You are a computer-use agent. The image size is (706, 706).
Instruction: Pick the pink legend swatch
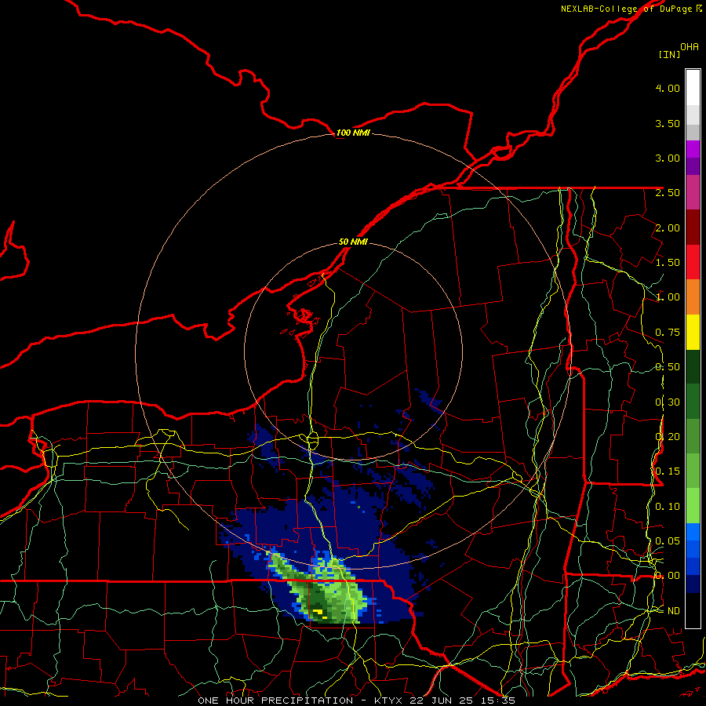[x=693, y=192]
